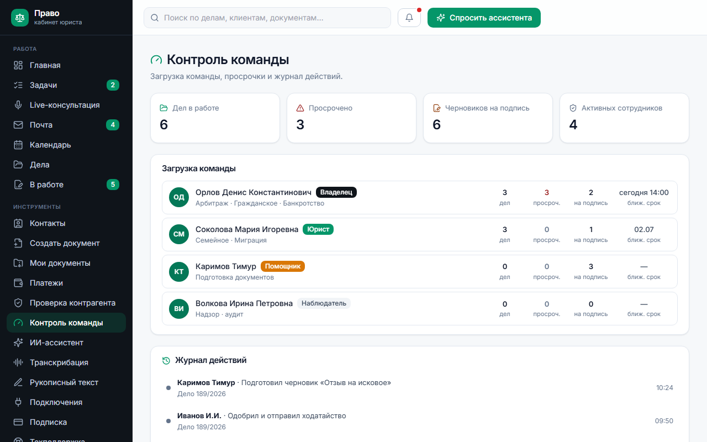Click the Транскрибация waveform icon
The width and height of the screenshot is (707, 442).
[x=18, y=362]
